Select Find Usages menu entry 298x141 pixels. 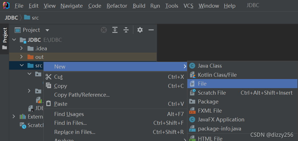115,114
